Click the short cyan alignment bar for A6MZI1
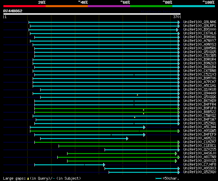The height and width of the screenshot is (181, 218). tap(84, 139)
